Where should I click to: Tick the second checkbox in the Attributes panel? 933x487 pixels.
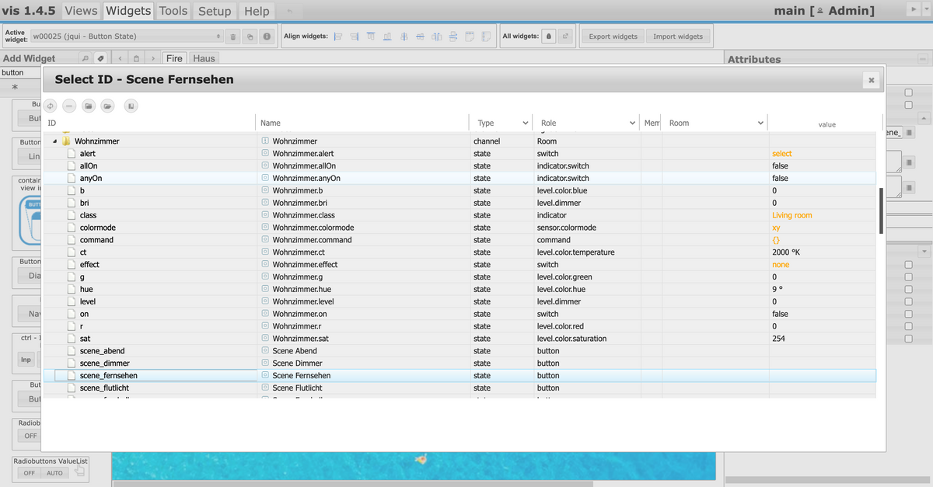click(908, 105)
